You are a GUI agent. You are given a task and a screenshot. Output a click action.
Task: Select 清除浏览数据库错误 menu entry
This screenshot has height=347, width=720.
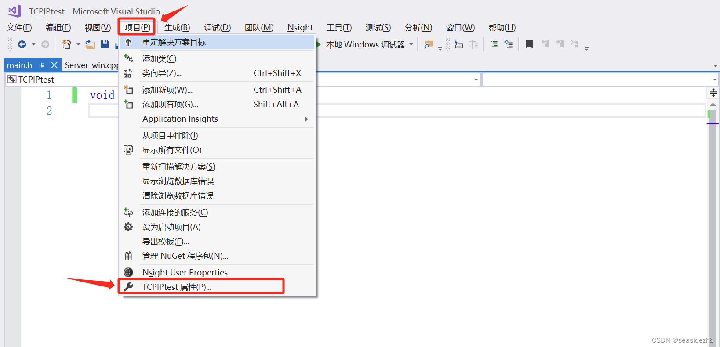pos(218,196)
